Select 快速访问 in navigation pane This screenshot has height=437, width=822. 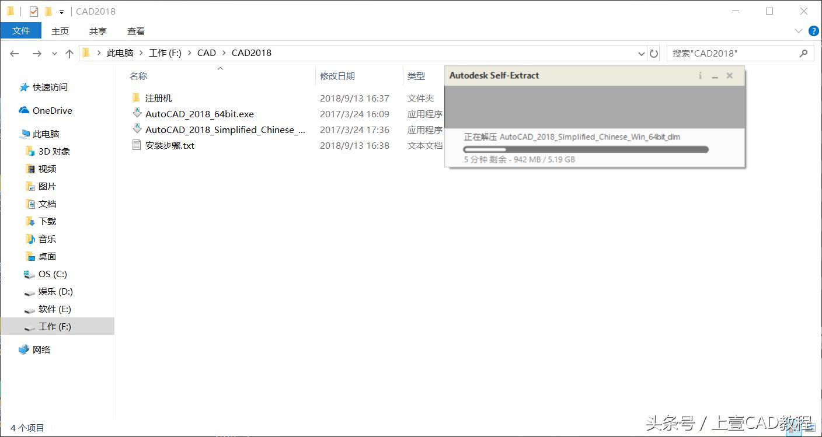pyautogui.click(x=50, y=87)
